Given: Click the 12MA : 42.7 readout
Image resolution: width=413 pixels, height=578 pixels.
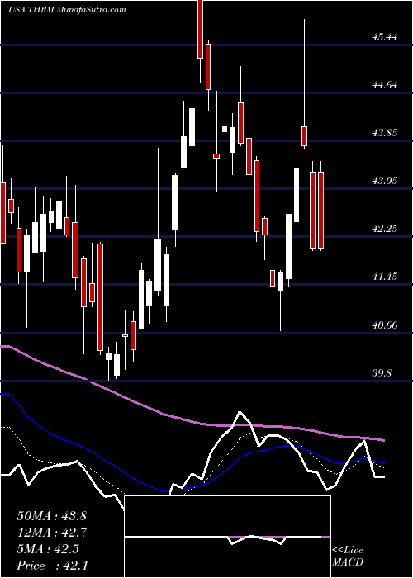Looking at the screenshot, I should (51, 533).
